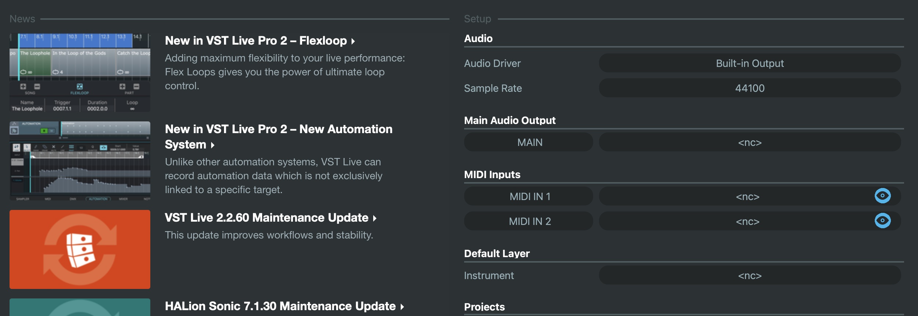Click the teal HALion Sonic update thumbnail

[80, 308]
